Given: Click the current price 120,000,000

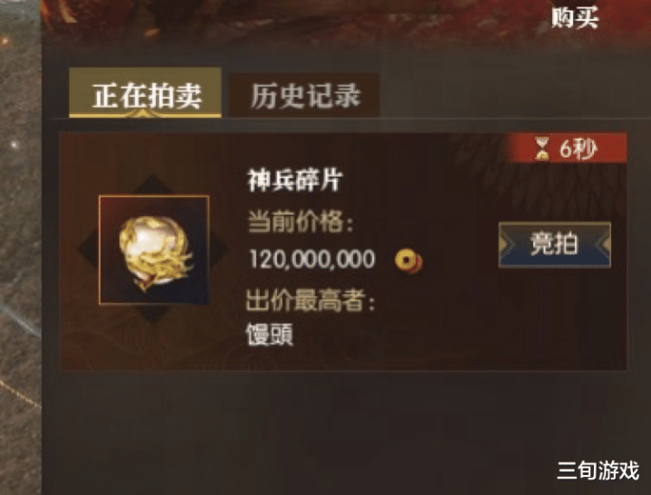Looking at the screenshot, I should pos(312,260).
